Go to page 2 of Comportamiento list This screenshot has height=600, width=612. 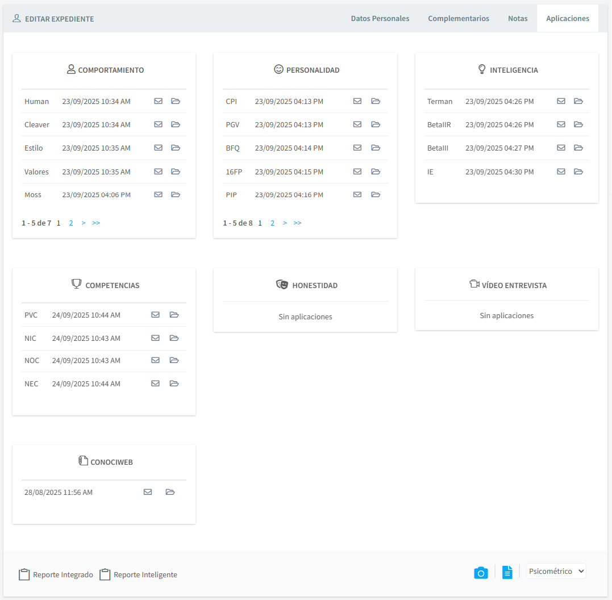(71, 223)
